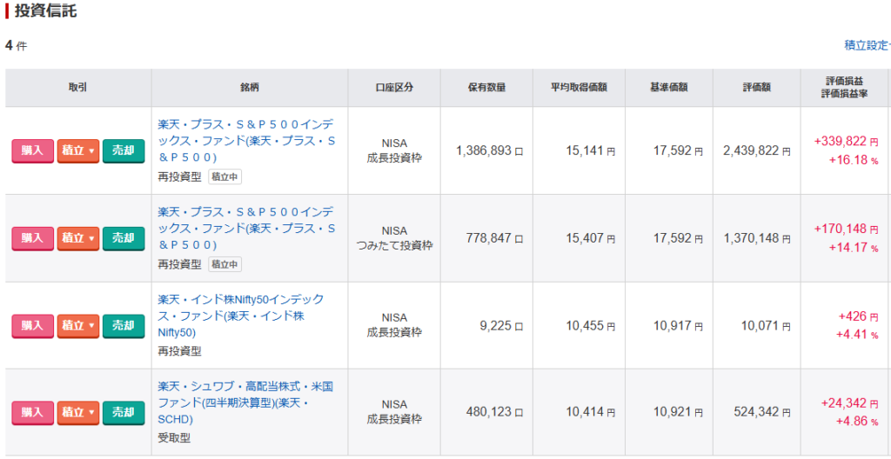Click 購入 for 楽天・インド株Nifty50 fund
Viewport: 891px width, 459px height.
[32, 326]
